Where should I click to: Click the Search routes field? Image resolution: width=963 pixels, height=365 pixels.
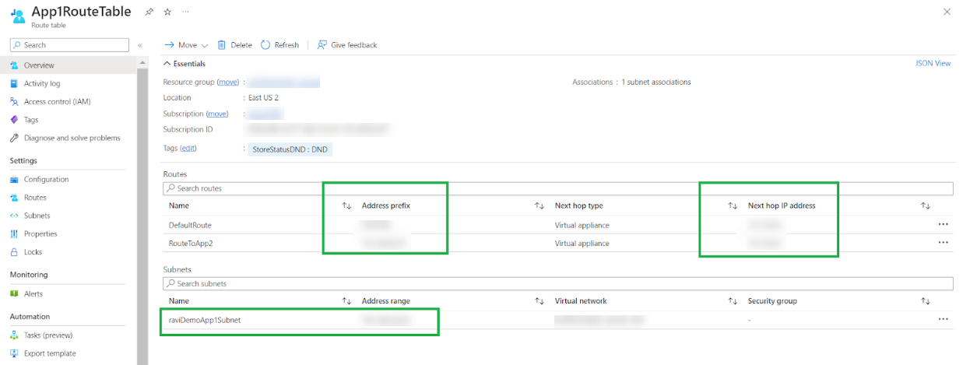(557, 188)
